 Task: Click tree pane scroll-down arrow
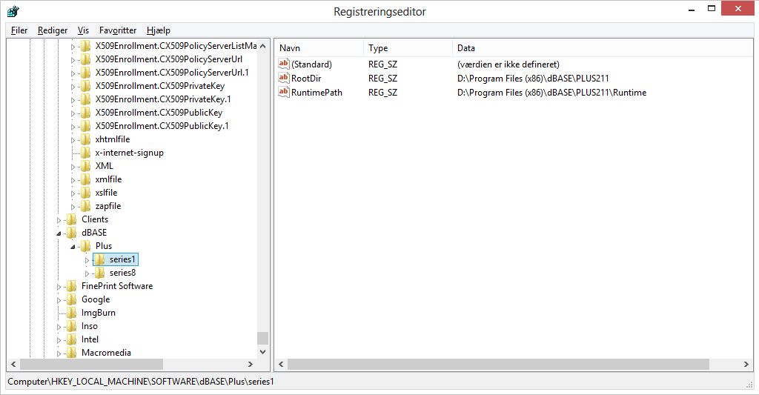pos(263,352)
